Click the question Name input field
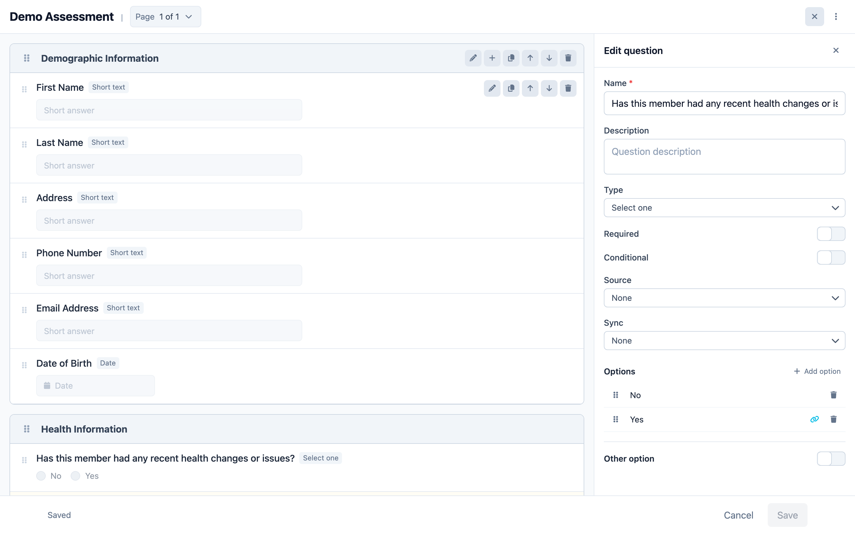 (724, 104)
